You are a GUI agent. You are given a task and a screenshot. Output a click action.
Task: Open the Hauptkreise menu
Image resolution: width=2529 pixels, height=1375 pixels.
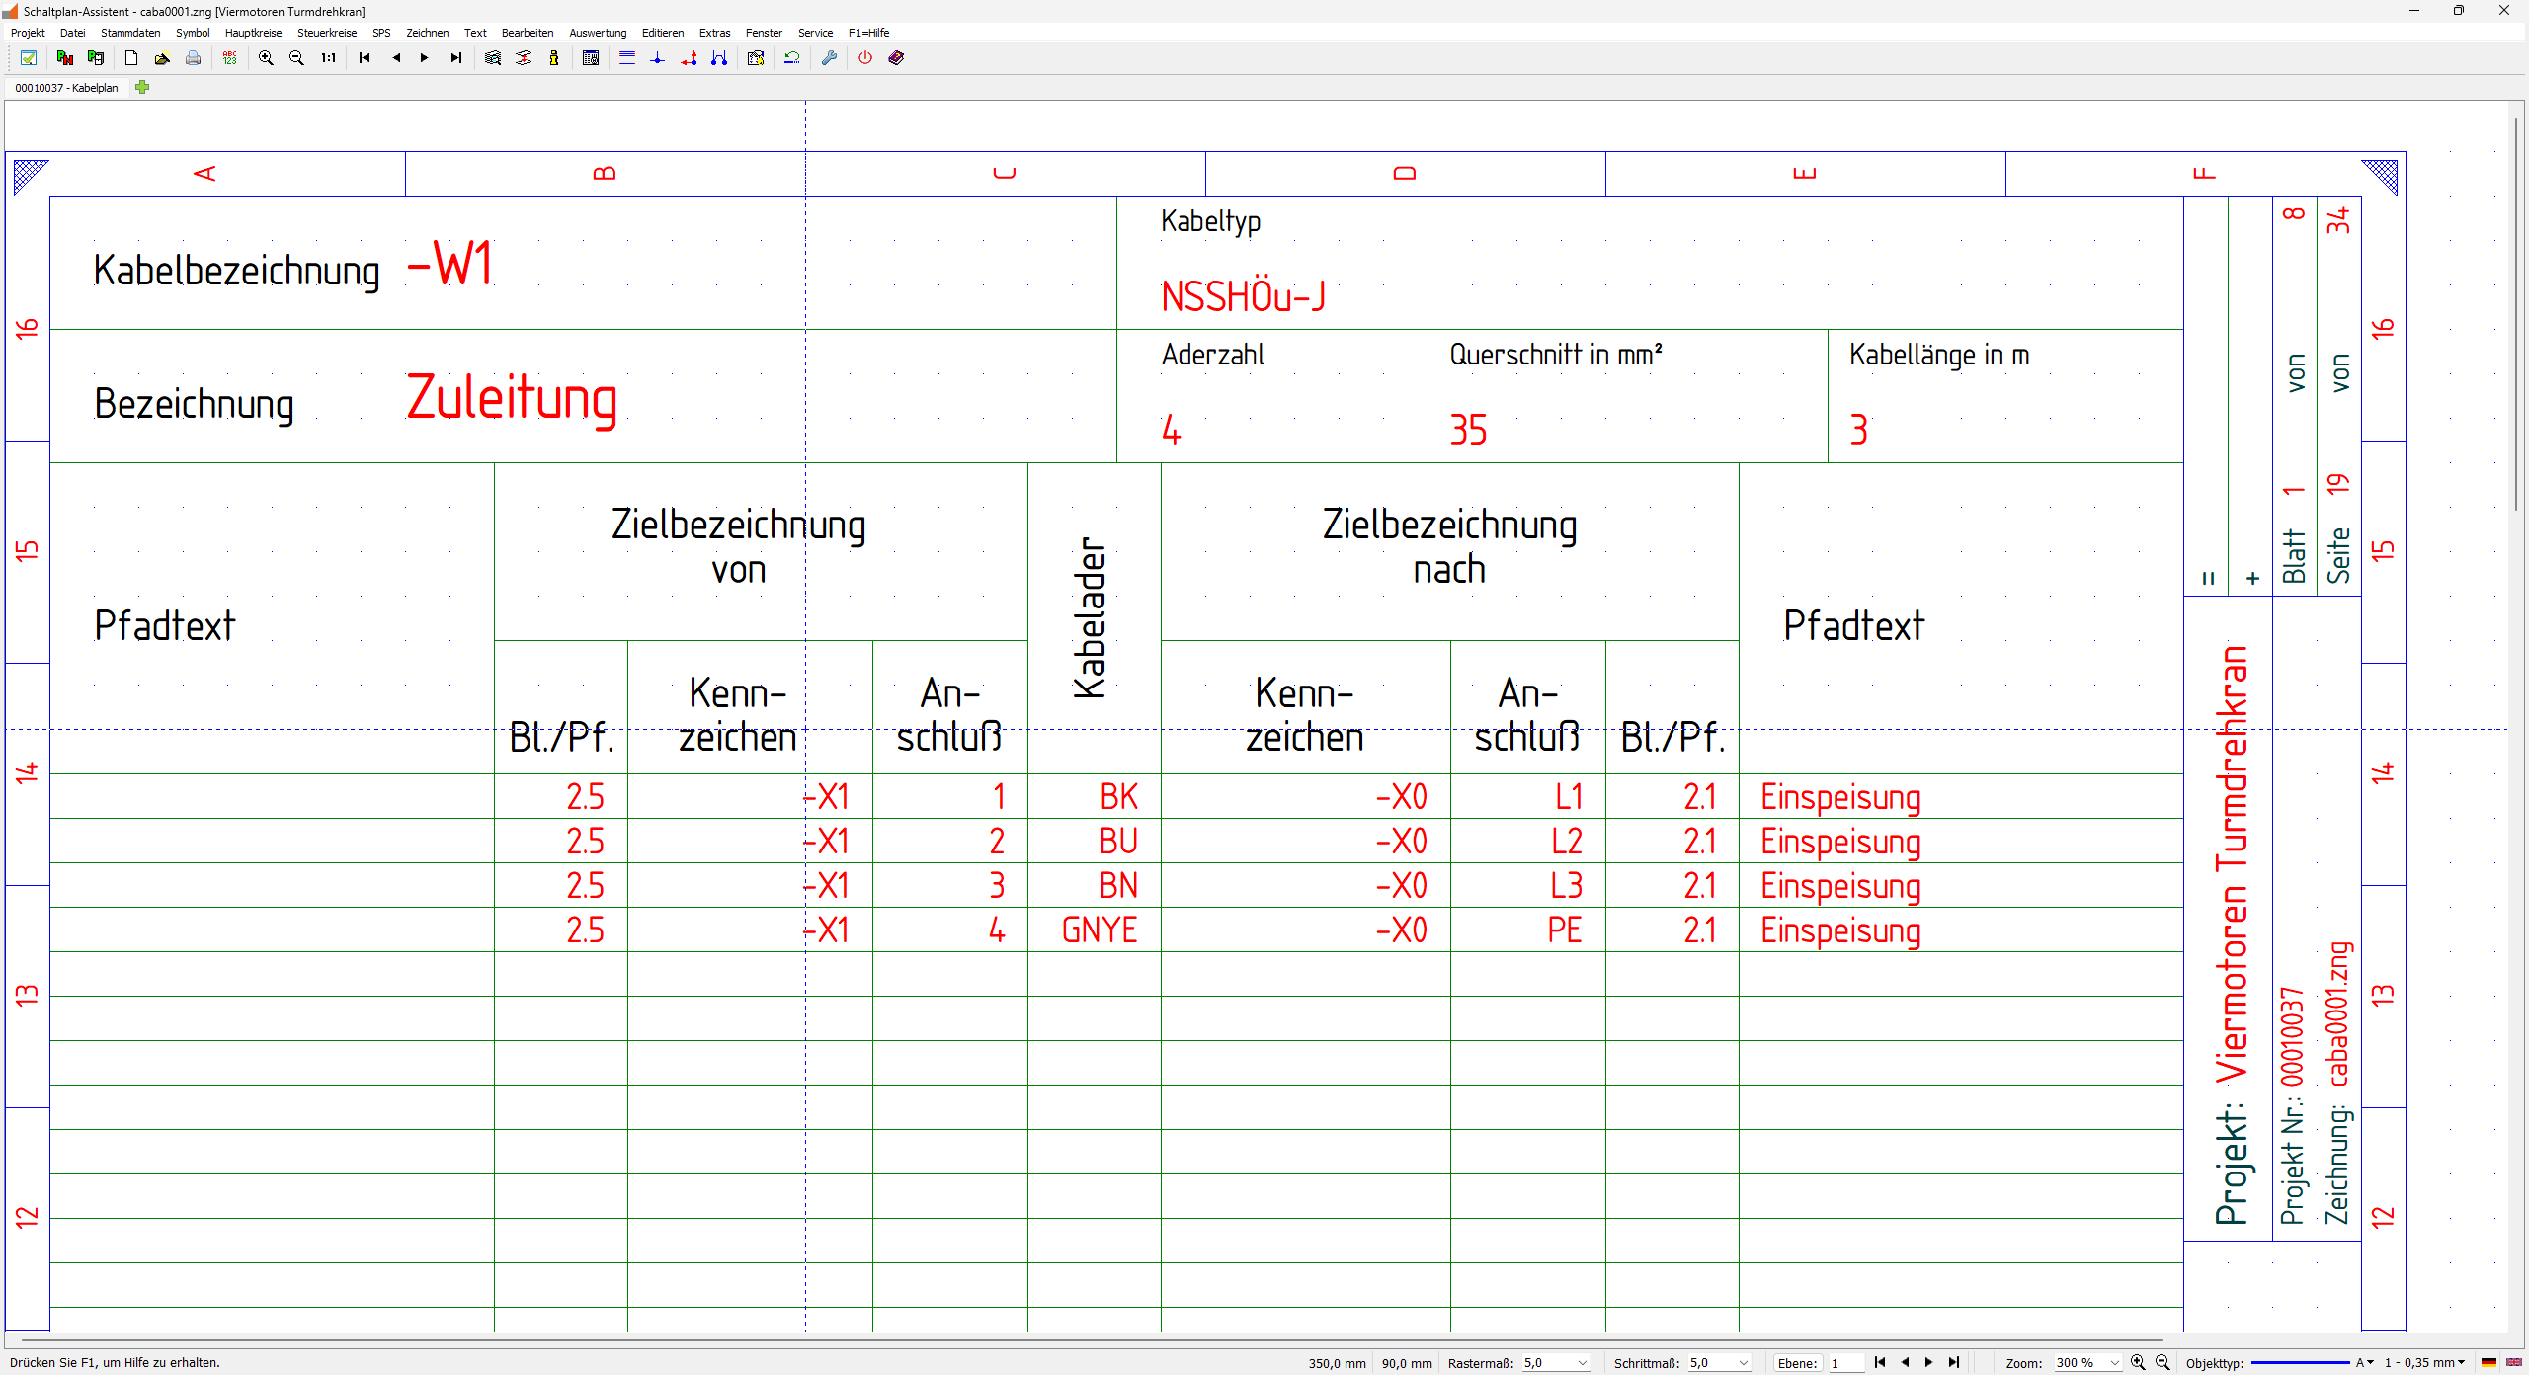click(253, 33)
